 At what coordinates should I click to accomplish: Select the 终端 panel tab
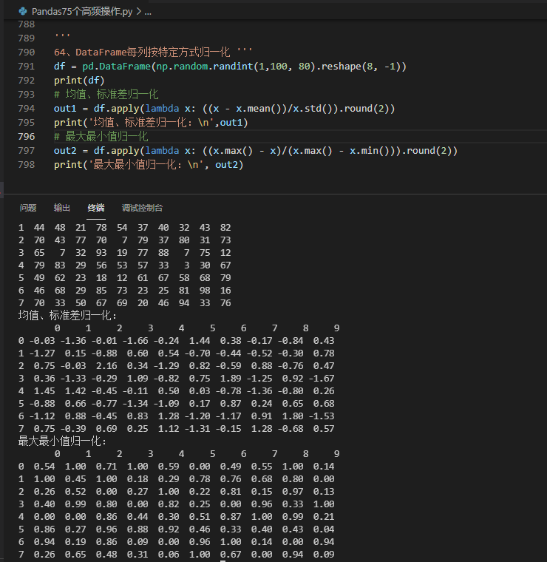pyautogui.click(x=96, y=208)
